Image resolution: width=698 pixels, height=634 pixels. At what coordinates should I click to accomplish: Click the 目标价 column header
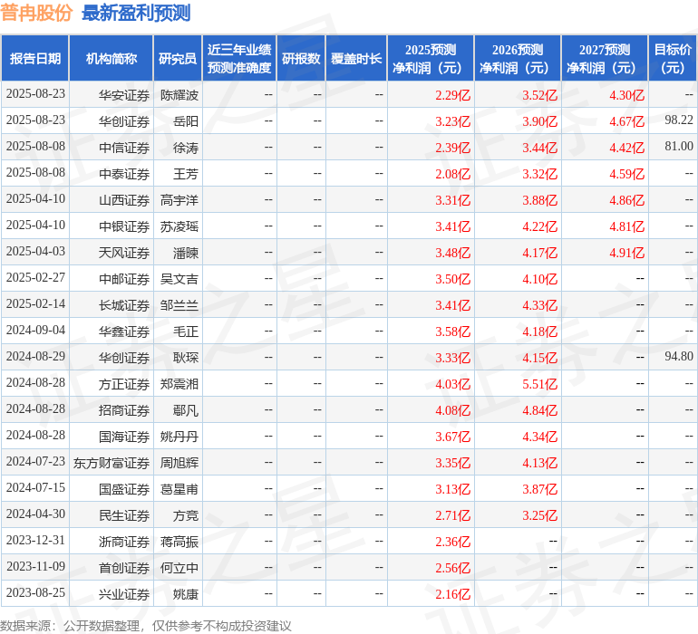point(673,58)
